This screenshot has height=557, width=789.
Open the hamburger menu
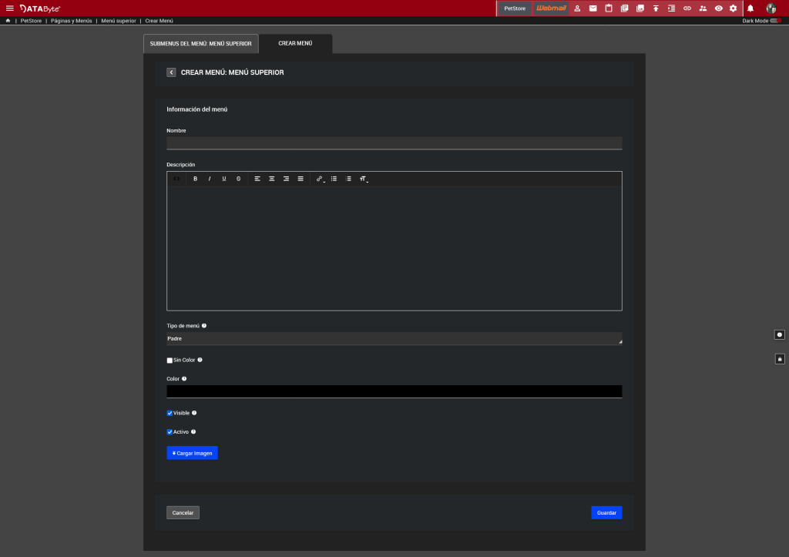[x=10, y=8]
